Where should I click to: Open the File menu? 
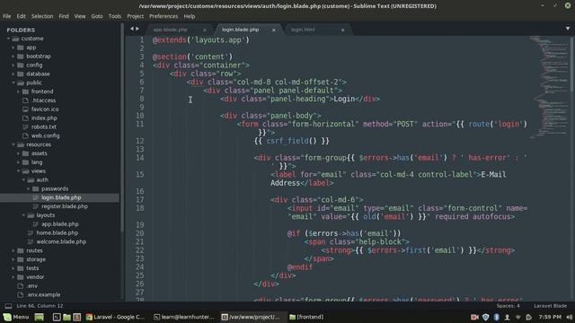pyautogui.click(x=6, y=16)
